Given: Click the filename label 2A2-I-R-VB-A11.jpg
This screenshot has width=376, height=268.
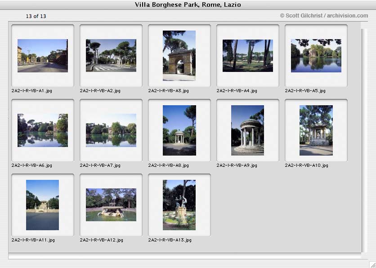Looking at the screenshot, I should pyautogui.click(x=33, y=240).
